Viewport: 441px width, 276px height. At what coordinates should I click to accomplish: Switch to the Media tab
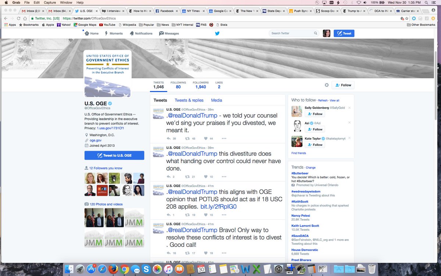tap(216, 100)
